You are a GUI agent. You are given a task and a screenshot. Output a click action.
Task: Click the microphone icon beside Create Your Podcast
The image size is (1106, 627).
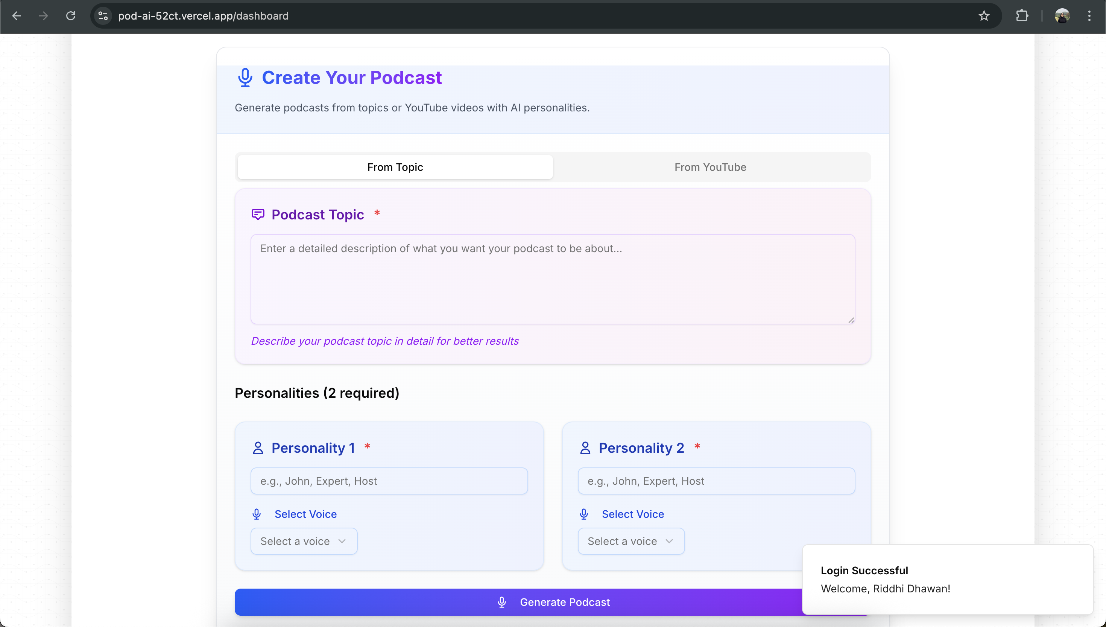pos(245,78)
